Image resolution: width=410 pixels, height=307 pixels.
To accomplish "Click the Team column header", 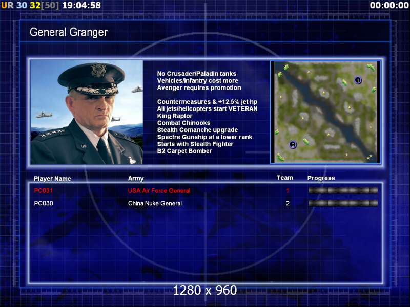I will tap(285, 178).
